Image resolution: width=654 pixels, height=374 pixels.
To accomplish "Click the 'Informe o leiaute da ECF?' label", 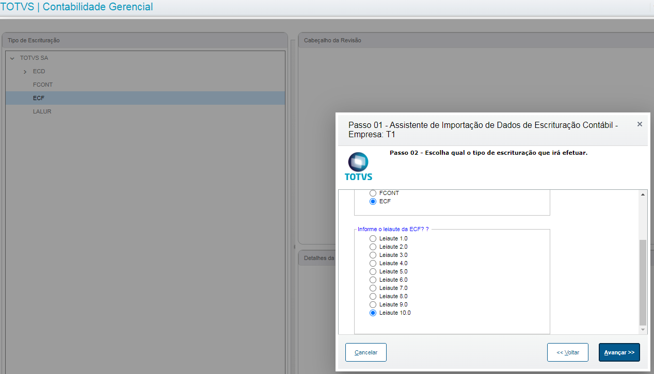I will click(x=393, y=229).
